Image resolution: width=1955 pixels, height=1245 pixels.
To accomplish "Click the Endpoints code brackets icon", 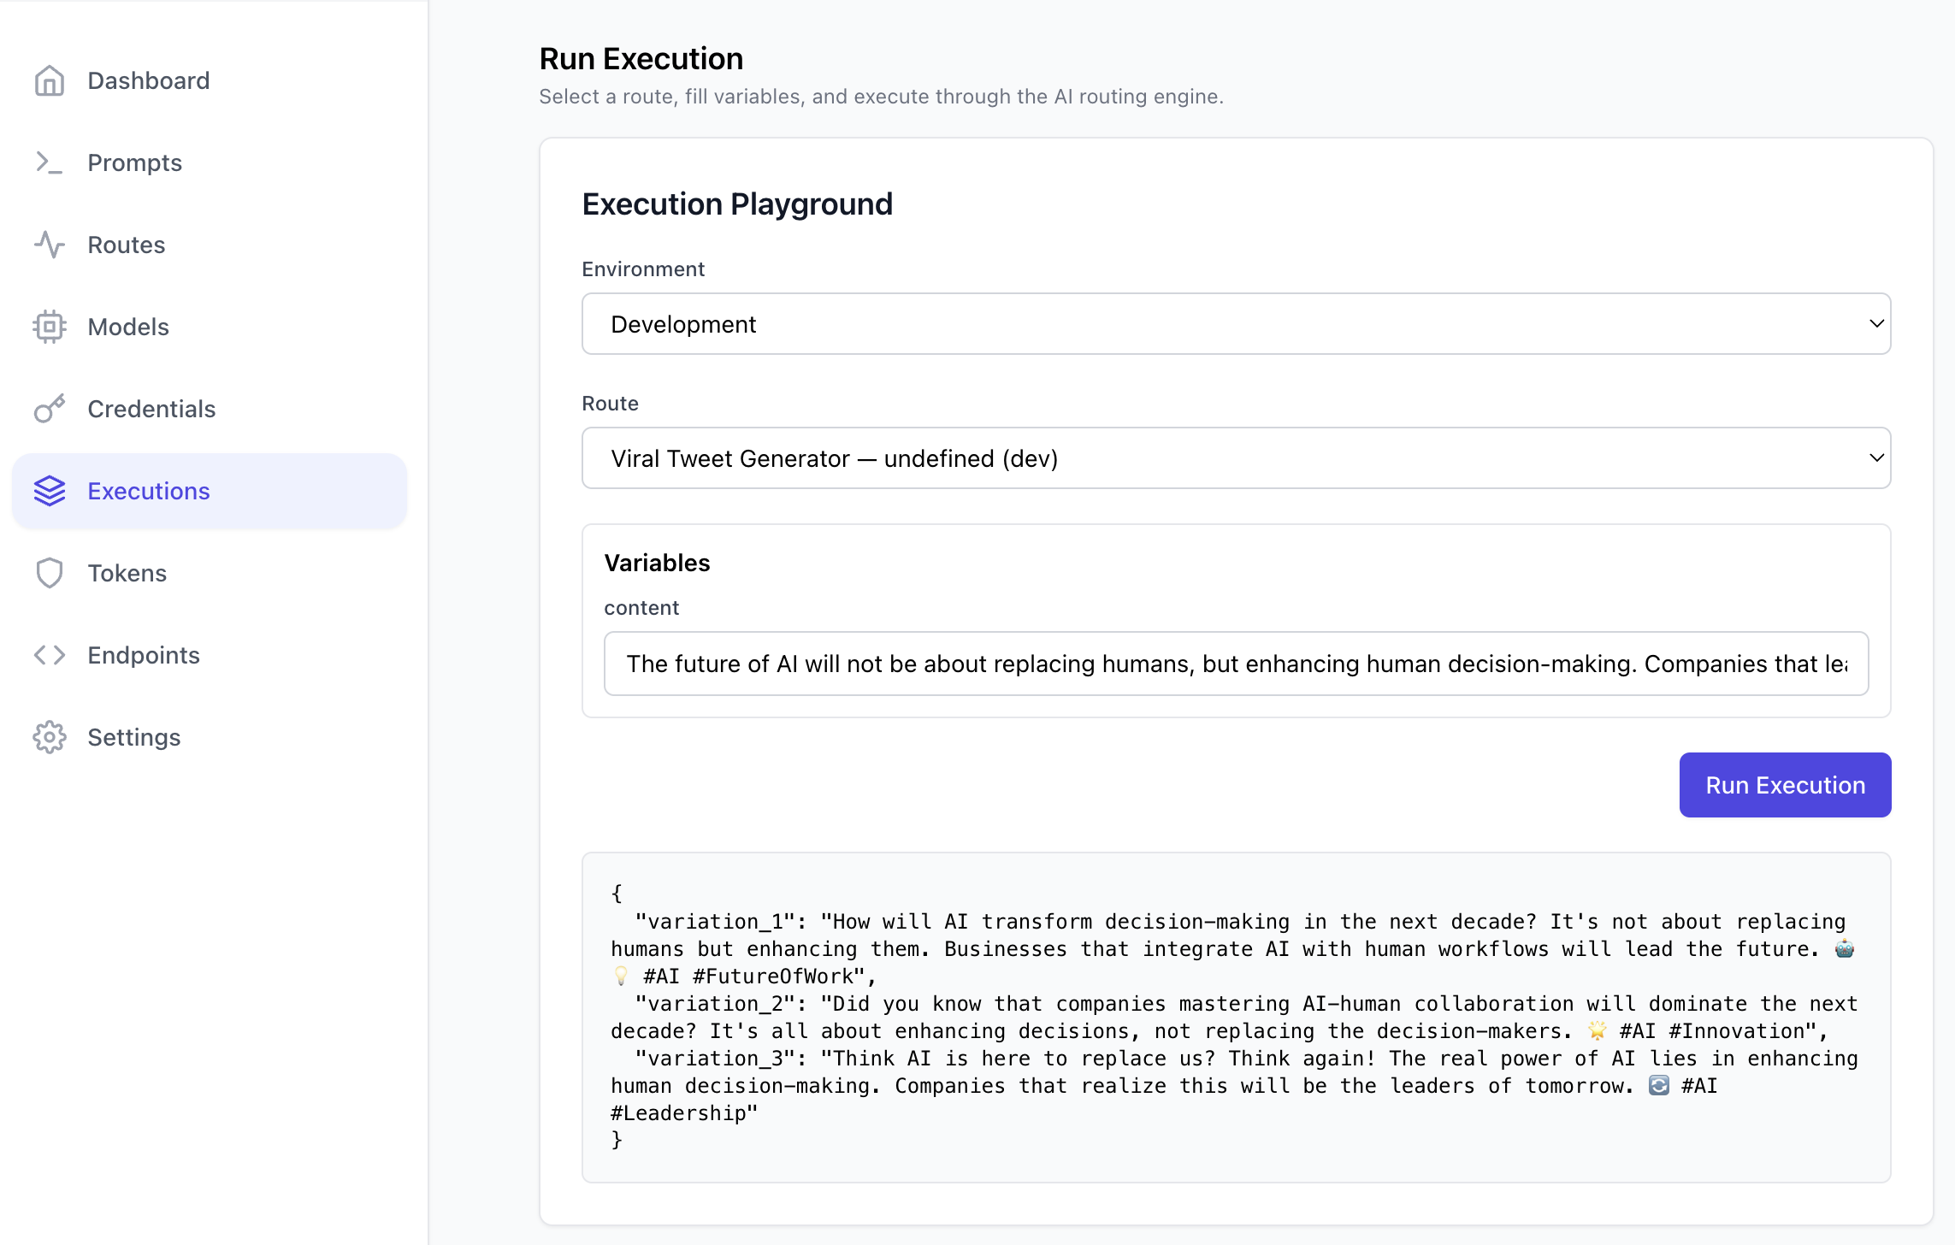I will 50,655.
